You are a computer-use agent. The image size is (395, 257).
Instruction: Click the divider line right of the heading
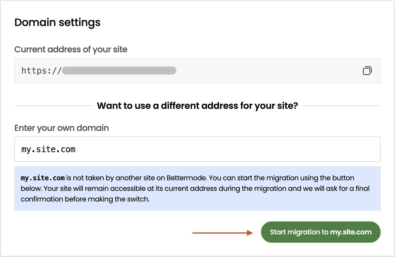pyautogui.click(x=342, y=106)
